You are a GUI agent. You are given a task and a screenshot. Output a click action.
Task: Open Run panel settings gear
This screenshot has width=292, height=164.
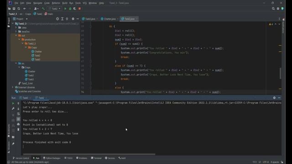click(274, 98)
